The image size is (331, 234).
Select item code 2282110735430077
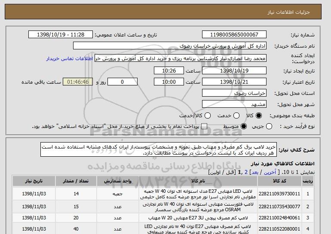[x=279, y=207]
